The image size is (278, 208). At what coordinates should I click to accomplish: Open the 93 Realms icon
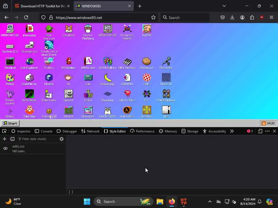click(x=68, y=63)
